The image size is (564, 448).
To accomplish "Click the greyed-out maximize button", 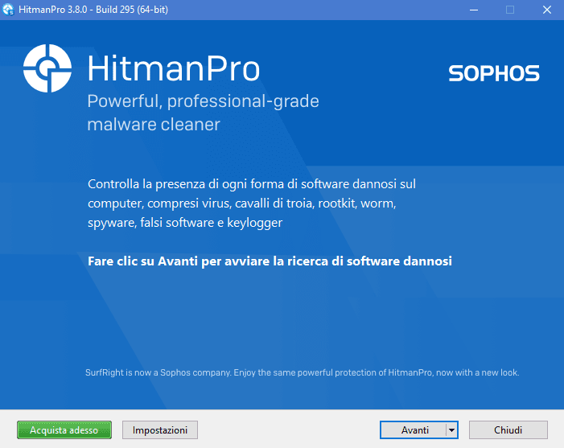I will point(509,9).
